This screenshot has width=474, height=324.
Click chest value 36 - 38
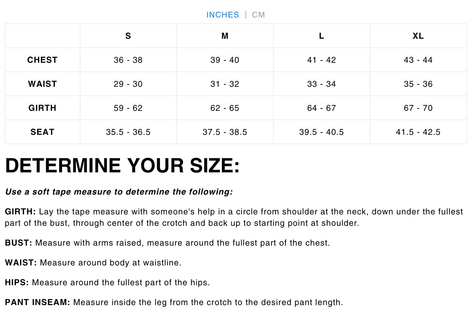pos(128,60)
